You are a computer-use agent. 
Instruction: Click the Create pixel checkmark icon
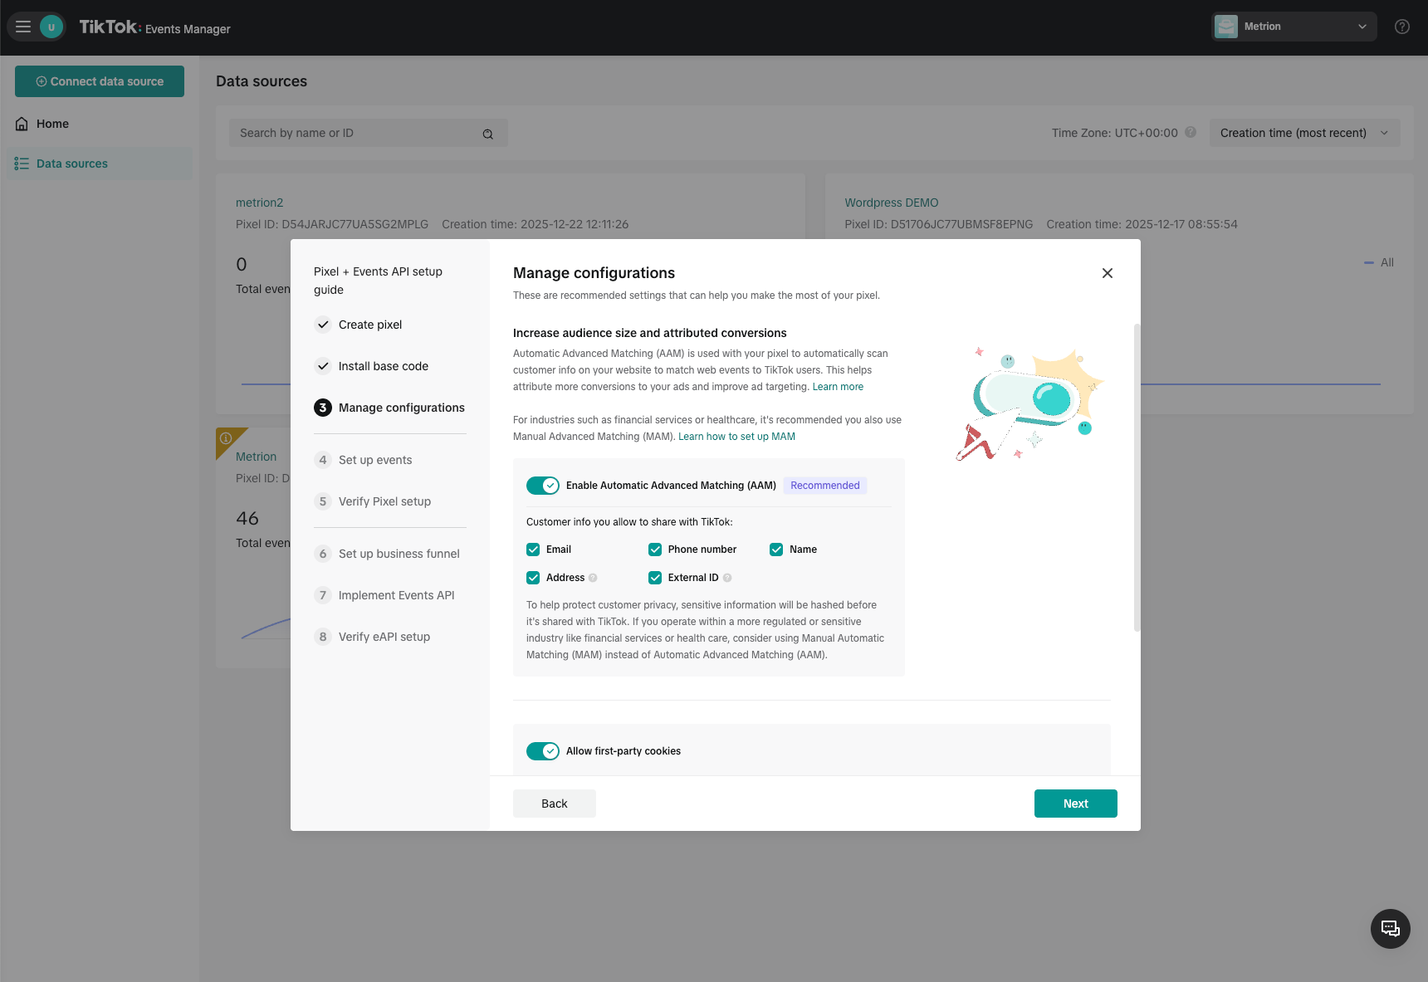pyautogui.click(x=323, y=325)
